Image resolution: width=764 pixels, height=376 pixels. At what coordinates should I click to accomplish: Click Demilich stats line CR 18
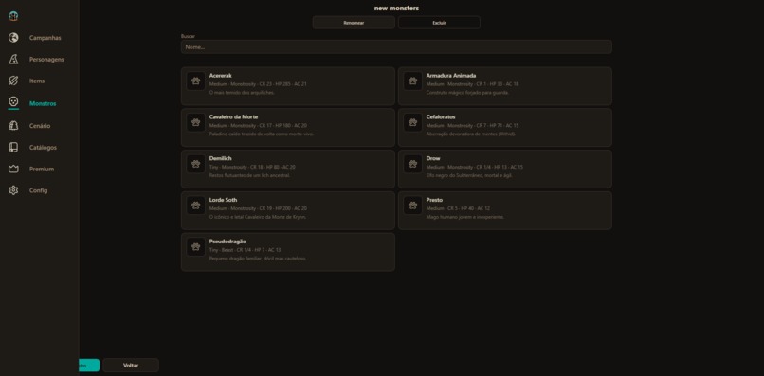[x=252, y=167]
